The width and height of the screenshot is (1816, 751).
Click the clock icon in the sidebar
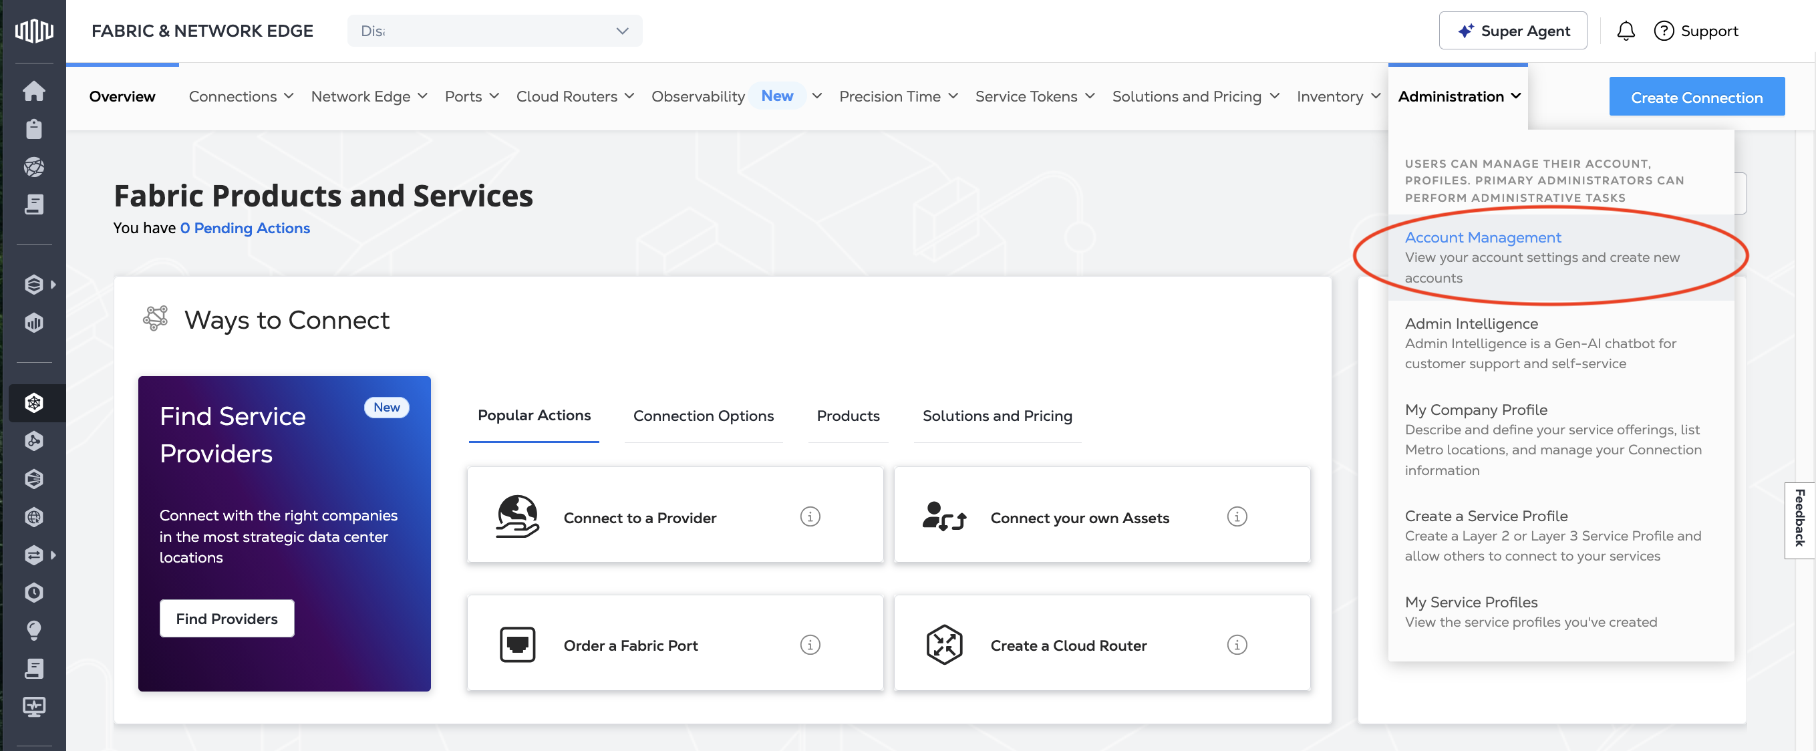34,593
